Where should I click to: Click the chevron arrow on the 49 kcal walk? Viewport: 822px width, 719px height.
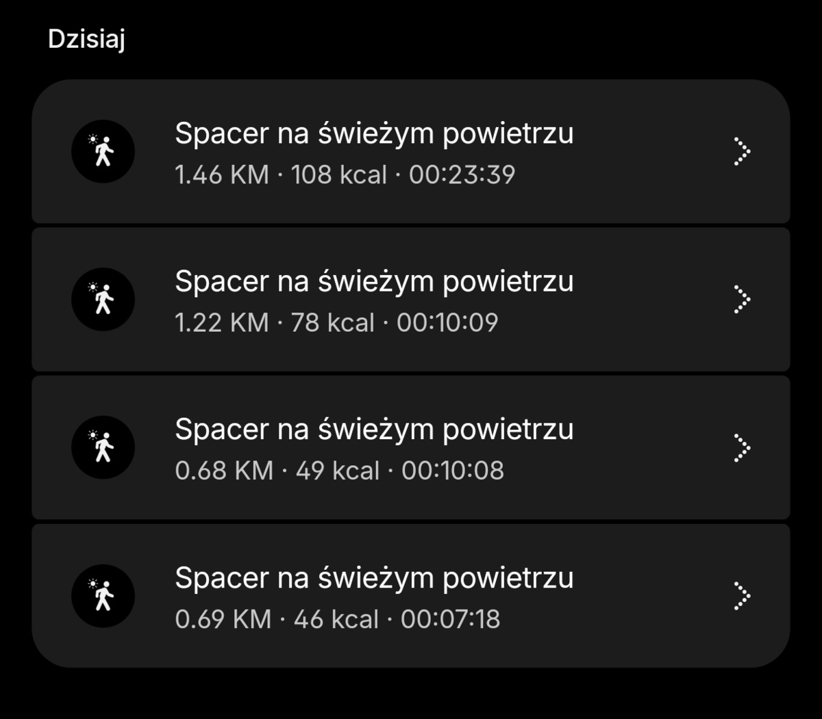click(741, 447)
